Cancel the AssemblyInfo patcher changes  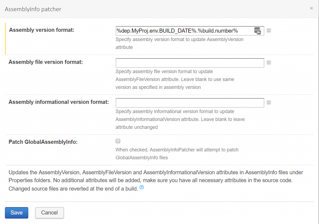50,212
